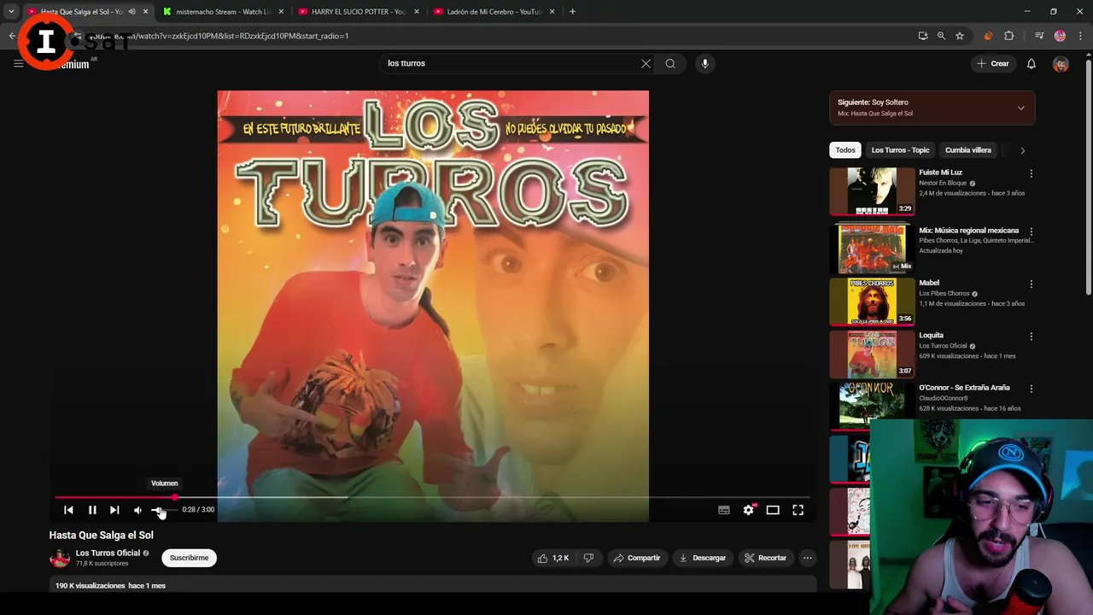1093x615 pixels.
Task: Select the Cumbia villera chip
Action: pyautogui.click(x=967, y=150)
